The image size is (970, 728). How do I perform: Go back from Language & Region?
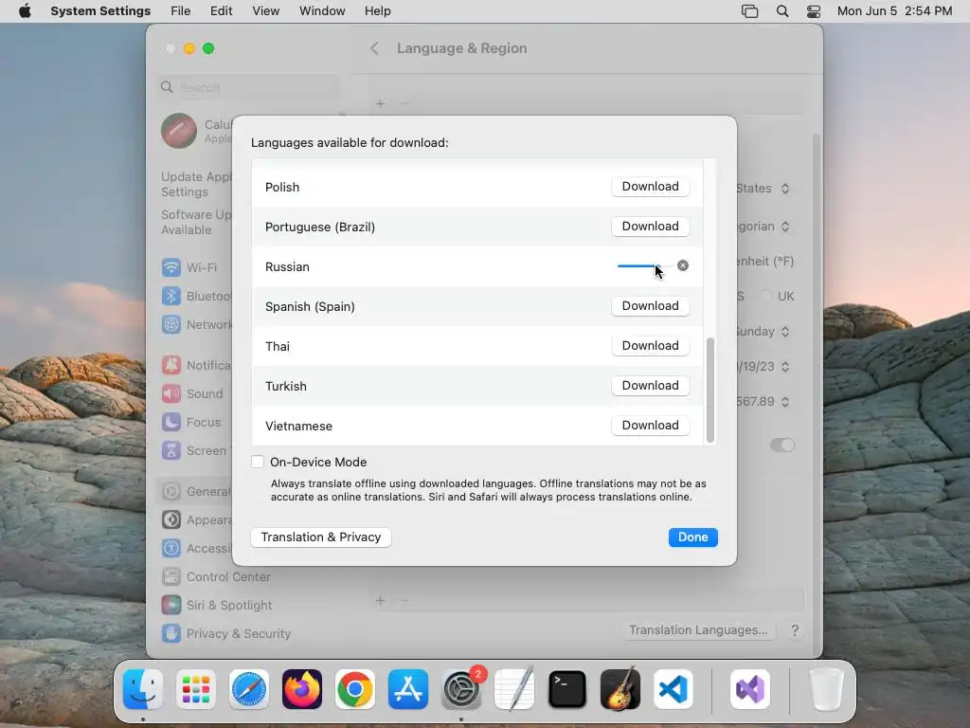click(x=374, y=48)
